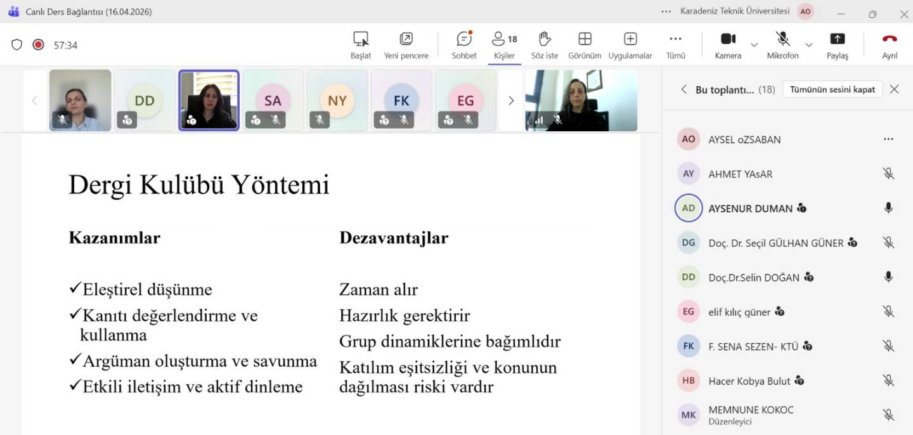Screen dimensions: 913x435
Task: Leave the meeting with Ayrıl
Action: (890, 44)
